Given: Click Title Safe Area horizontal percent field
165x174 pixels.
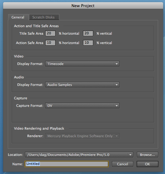Looking at the screenshot, I should [x=50, y=33].
